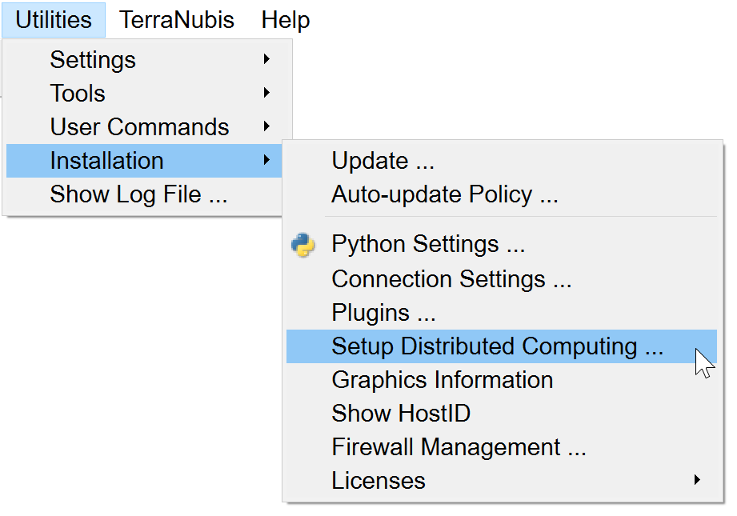Open the TerraNubis menu
Viewport: 737px width, 516px height.
[x=177, y=20]
